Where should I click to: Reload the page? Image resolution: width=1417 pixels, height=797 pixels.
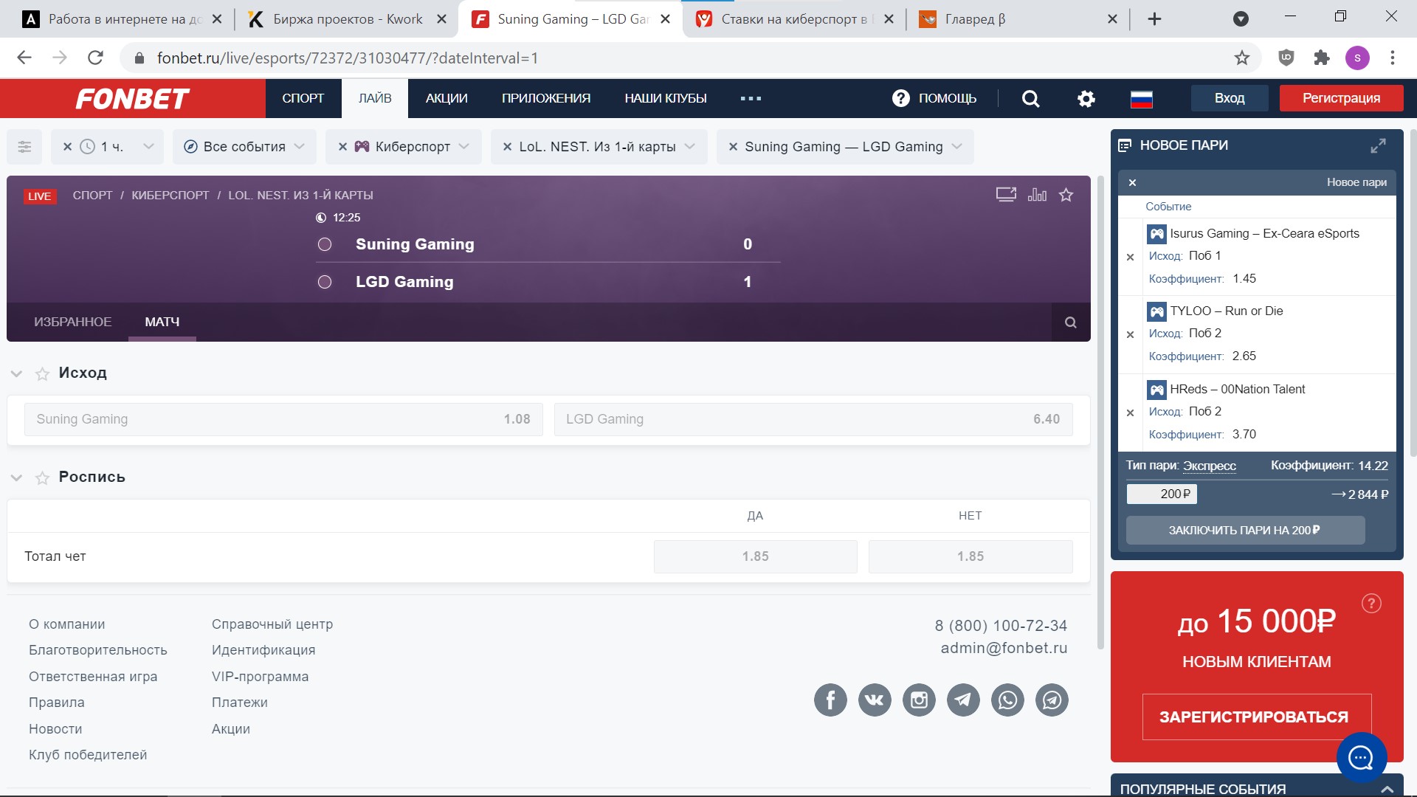click(95, 58)
